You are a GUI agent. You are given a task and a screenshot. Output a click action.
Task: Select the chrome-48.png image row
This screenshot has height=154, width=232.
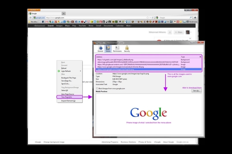click(148, 67)
